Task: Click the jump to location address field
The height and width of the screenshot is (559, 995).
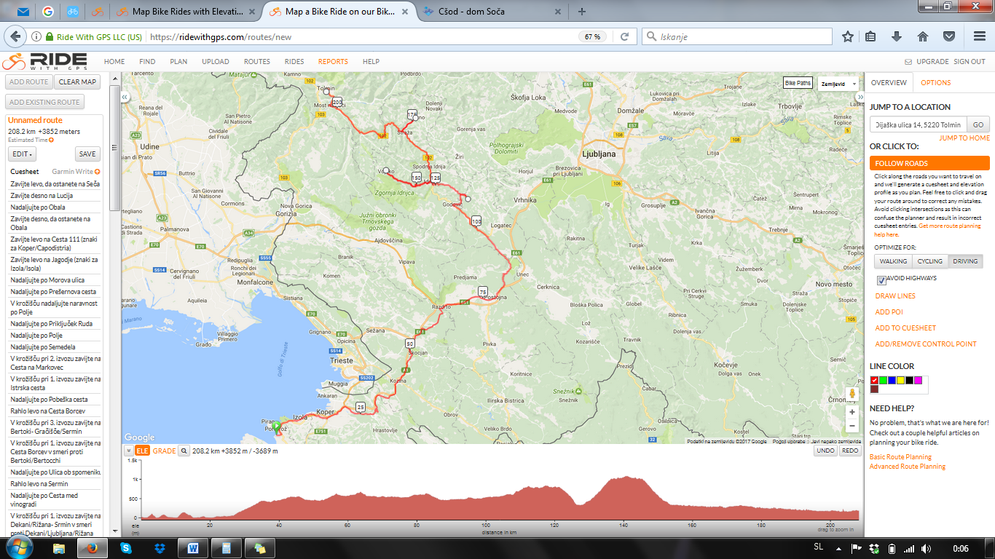Action: 918,125
